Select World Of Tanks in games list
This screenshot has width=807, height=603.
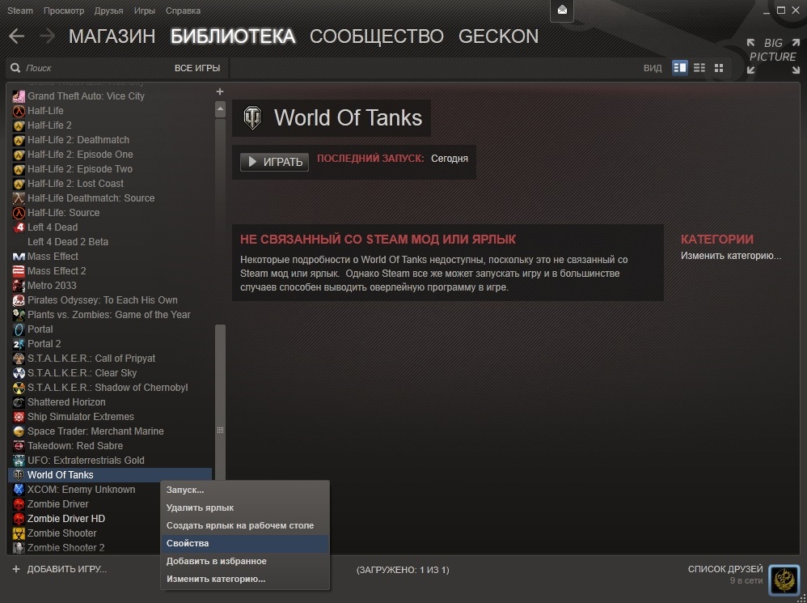click(110, 475)
